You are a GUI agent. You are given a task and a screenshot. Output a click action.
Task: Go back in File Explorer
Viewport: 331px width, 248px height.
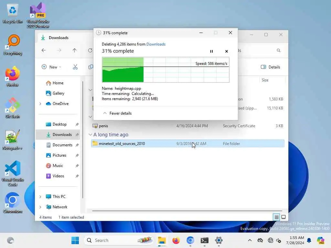click(44, 50)
